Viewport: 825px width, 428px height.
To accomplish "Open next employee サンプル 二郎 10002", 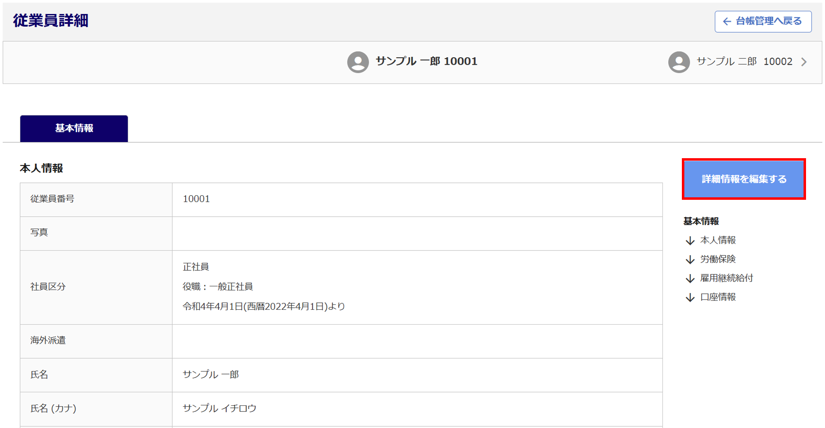I will click(744, 62).
